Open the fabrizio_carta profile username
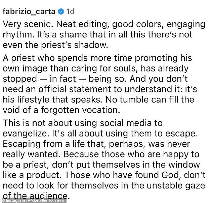Viewport: 213px width, 203px height. pyautogui.click(x=29, y=12)
